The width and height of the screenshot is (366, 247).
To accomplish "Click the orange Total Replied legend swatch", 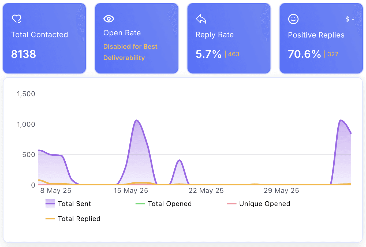I will coord(50,219).
